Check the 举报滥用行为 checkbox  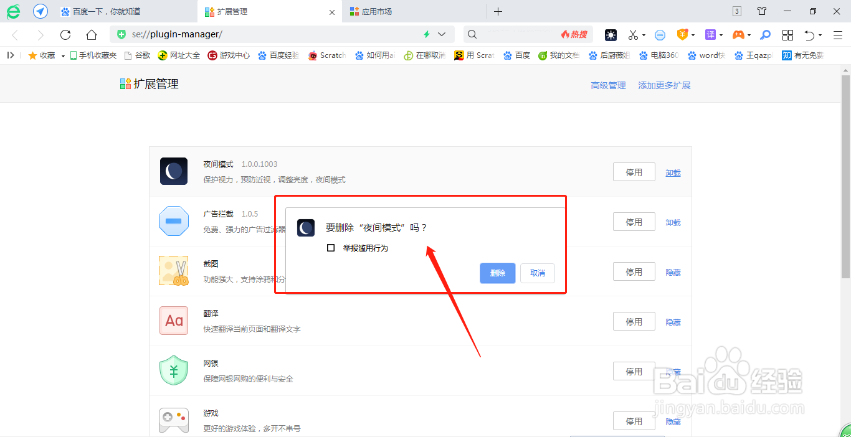pyautogui.click(x=331, y=248)
